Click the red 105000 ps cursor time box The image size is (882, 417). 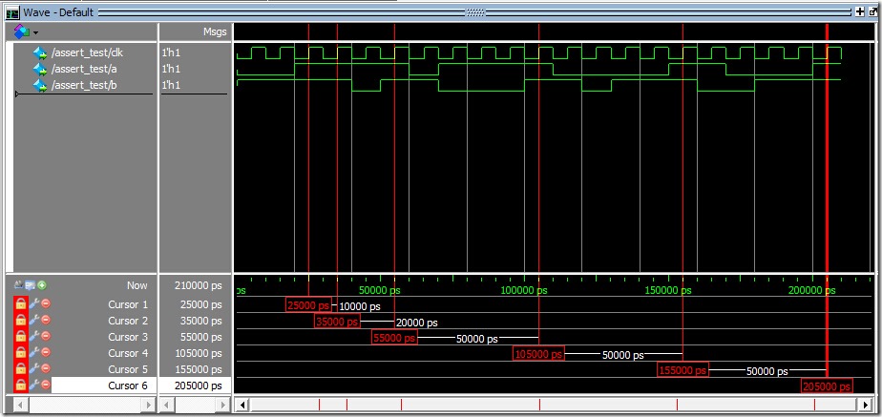pyautogui.click(x=538, y=355)
